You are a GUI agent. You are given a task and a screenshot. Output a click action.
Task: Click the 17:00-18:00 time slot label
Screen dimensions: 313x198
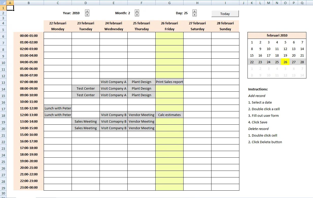29,148
